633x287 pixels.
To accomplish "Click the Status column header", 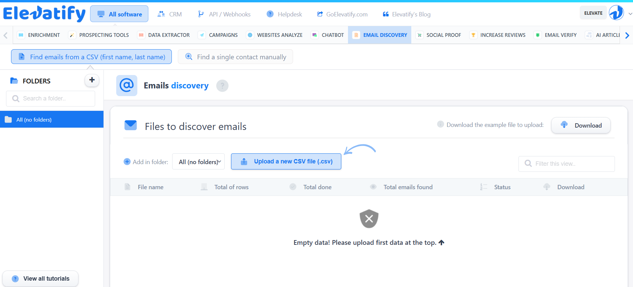I will [502, 187].
